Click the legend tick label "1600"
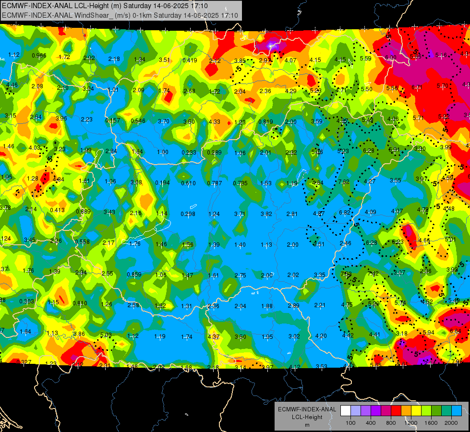The image size is (470, 432). coord(431,423)
